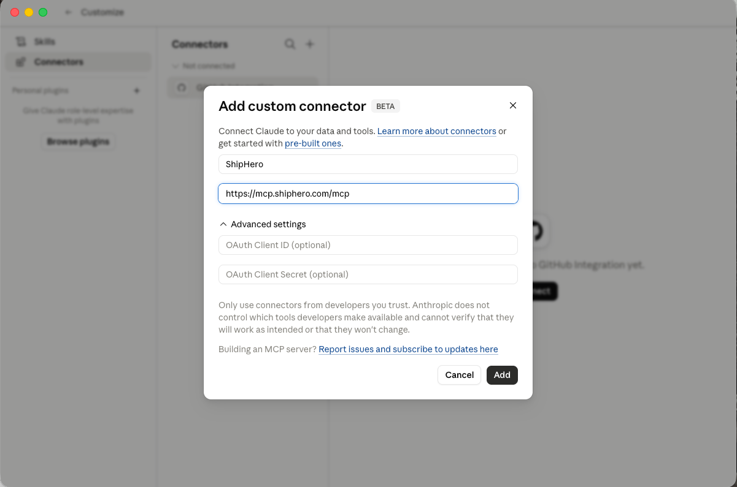Select Connectors in the sidebar
Viewport: 737px width, 487px height.
click(x=78, y=62)
